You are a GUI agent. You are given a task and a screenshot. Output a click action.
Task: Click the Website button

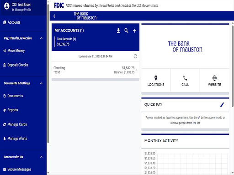point(214,81)
